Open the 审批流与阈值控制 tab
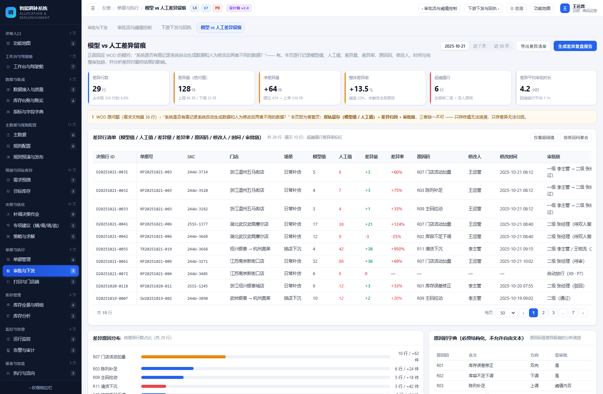Image resolution: width=603 pixels, height=394 pixels. [x=135, y=28]
